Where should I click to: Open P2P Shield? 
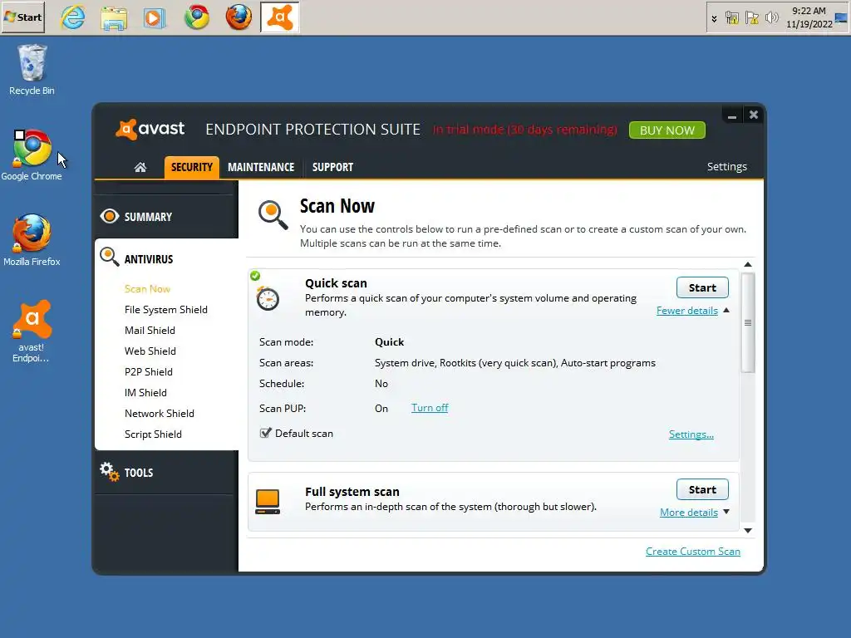click(149, 371)
